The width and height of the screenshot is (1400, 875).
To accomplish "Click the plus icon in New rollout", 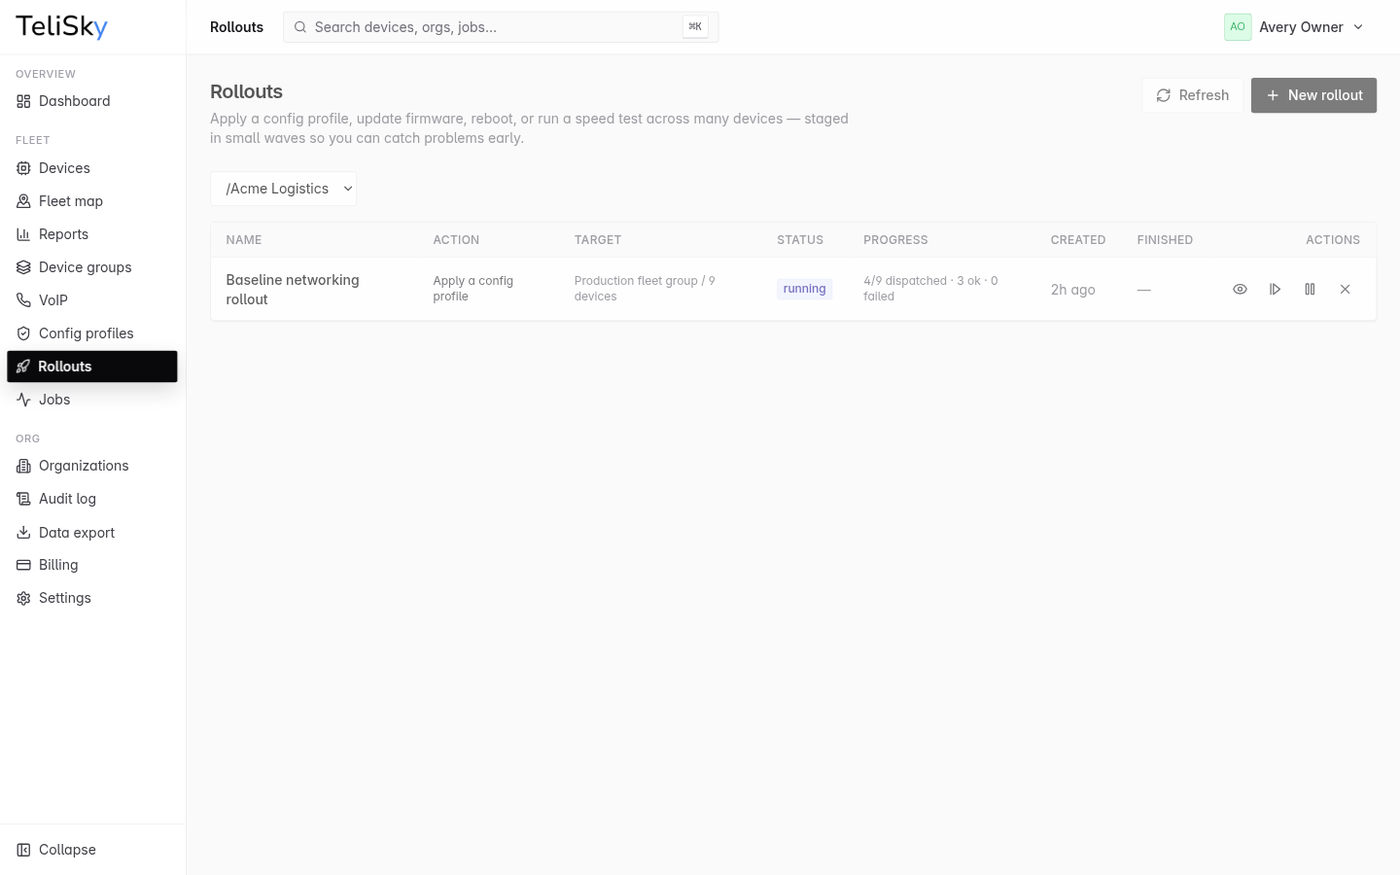I will (1273, 95).
